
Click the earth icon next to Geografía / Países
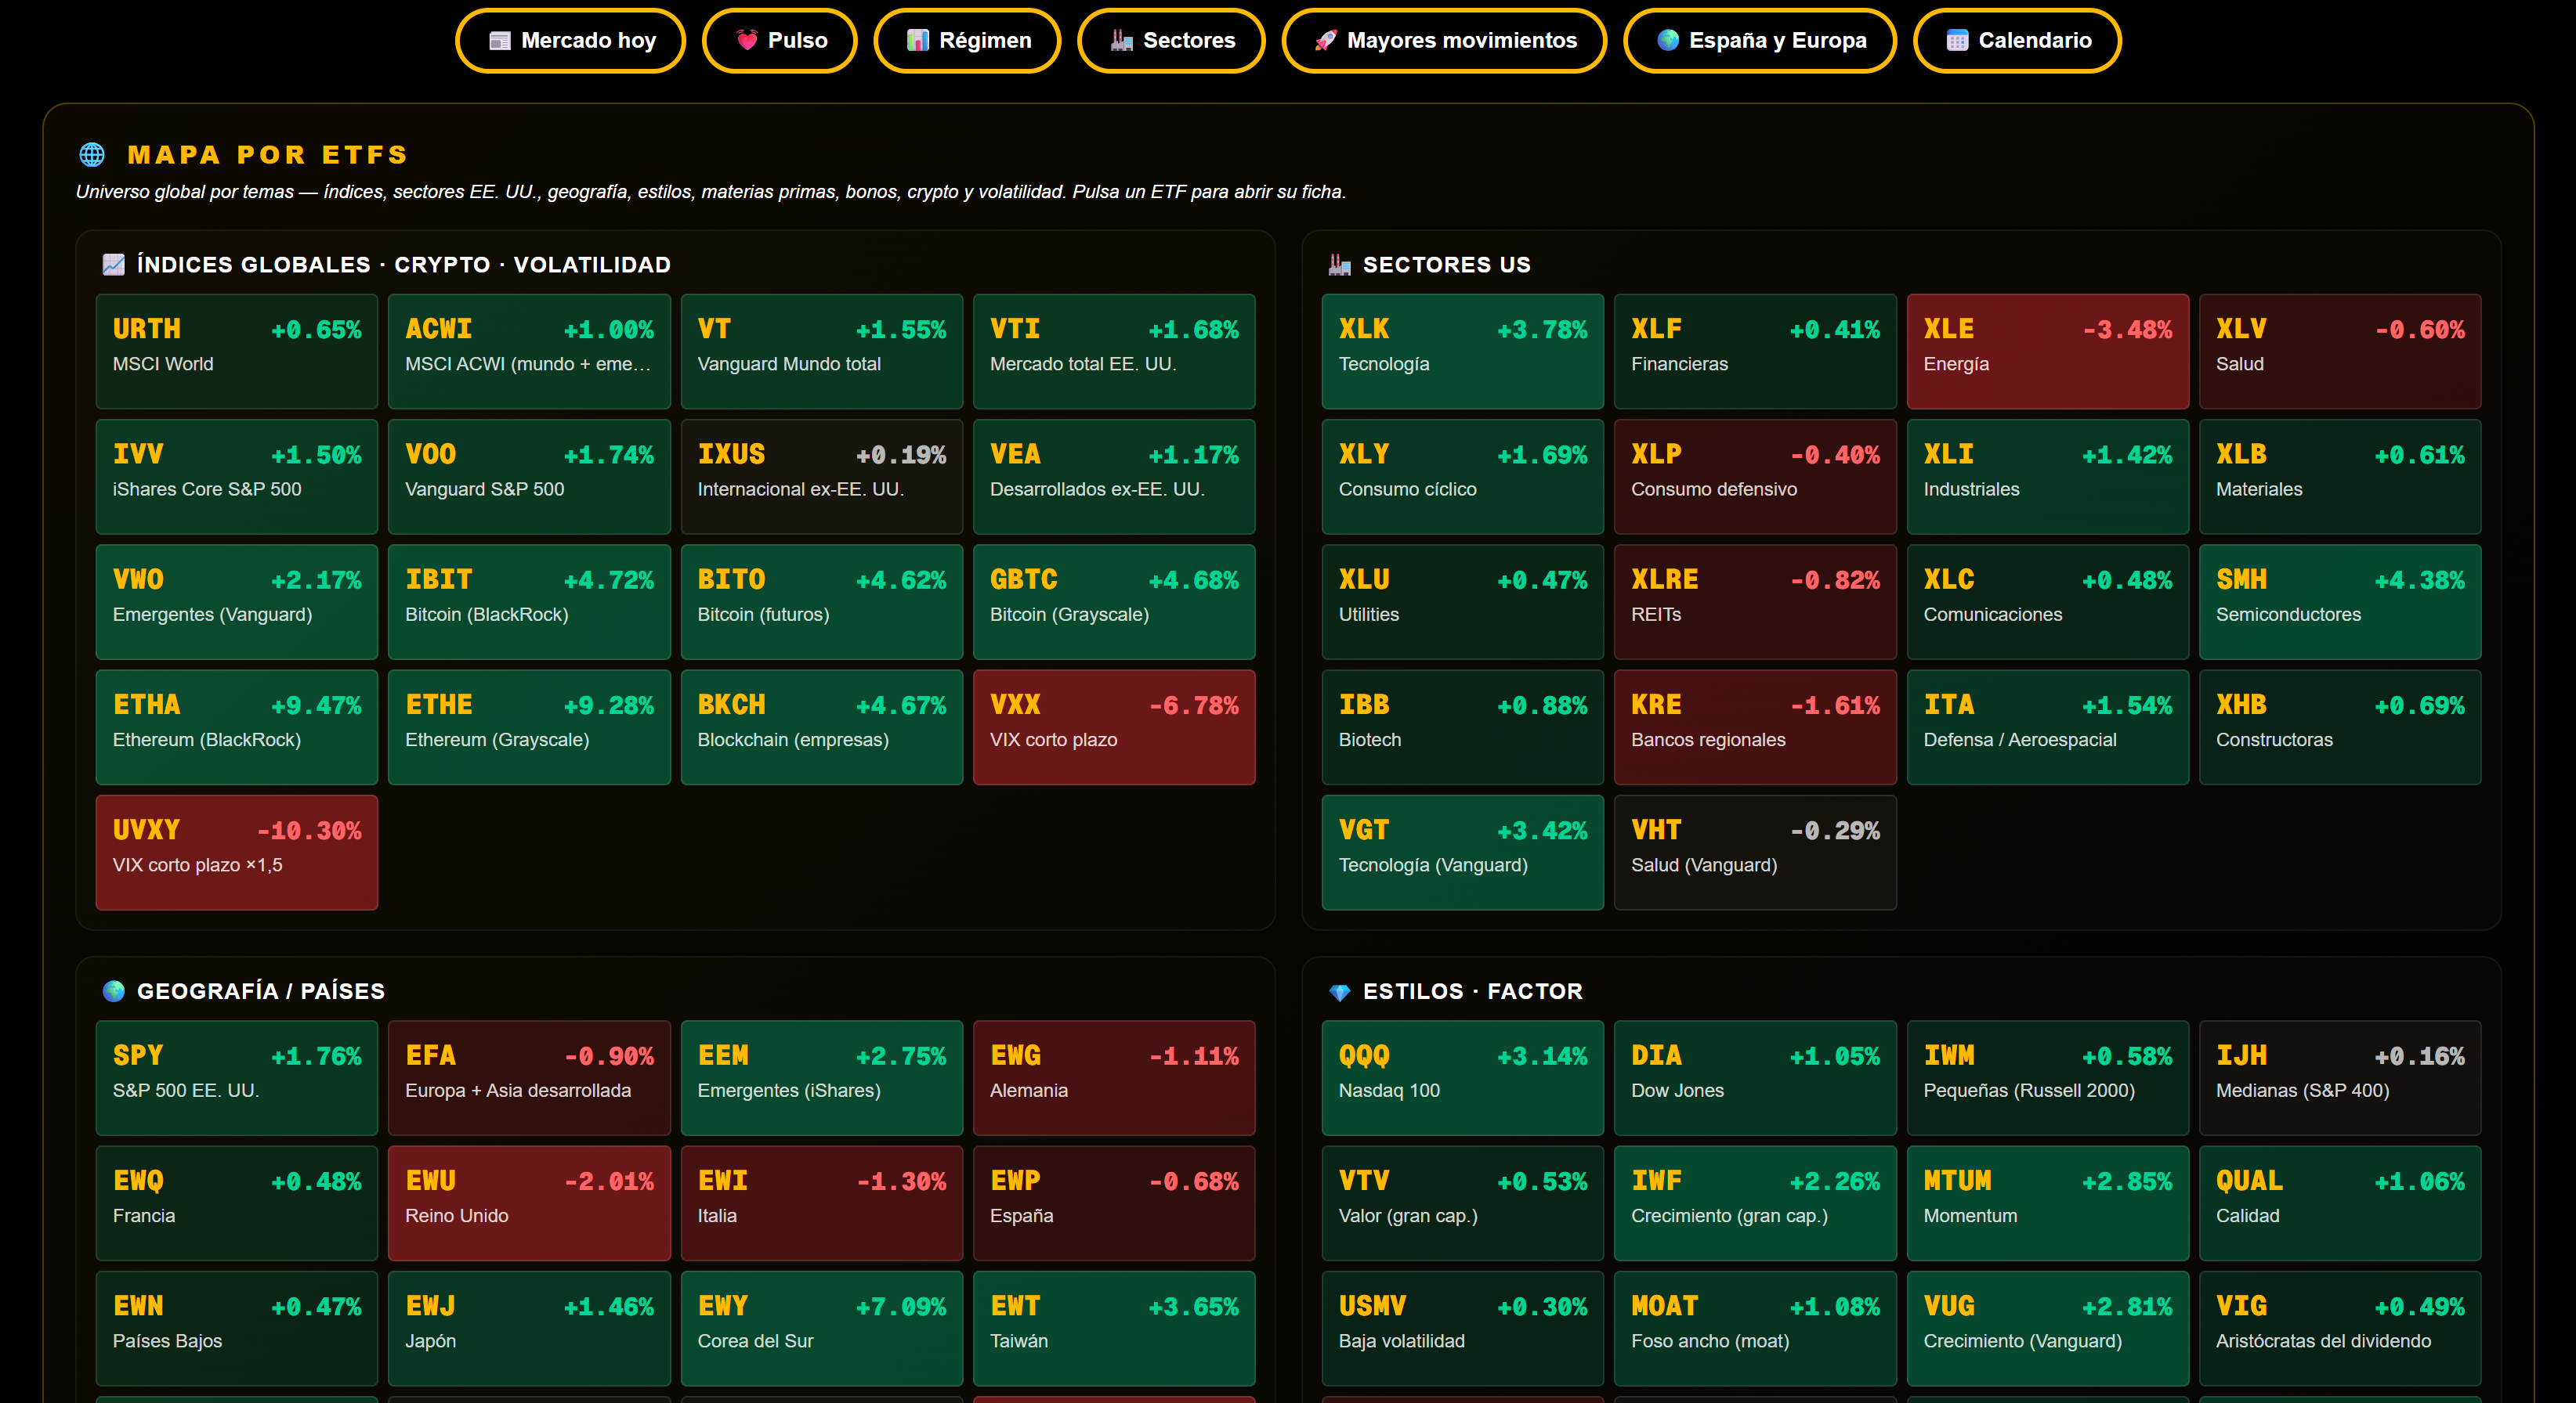click(x=114, y=991)
